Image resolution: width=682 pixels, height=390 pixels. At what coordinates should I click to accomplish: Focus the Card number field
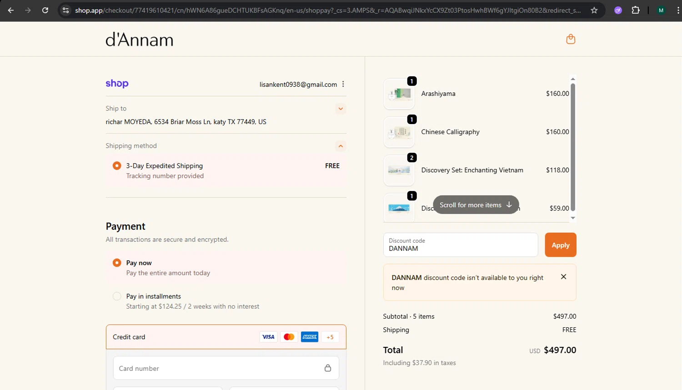click(x=226, y=368)
